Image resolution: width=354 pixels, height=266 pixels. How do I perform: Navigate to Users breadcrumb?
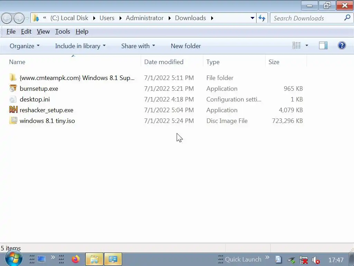(x=107, y=18)
